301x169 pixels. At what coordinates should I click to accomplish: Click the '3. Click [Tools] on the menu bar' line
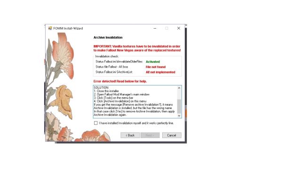[113, 98]
